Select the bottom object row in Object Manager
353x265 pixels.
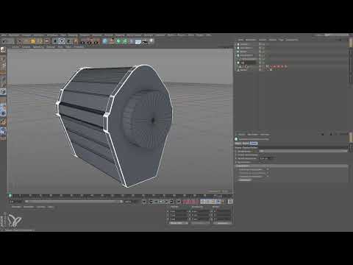point(292,70)
